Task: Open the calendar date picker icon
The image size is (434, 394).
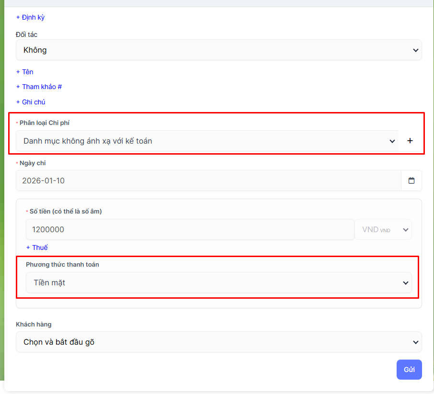Action: pos(411,181)
